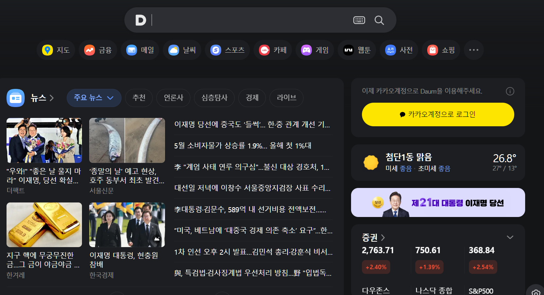Click the 미세 좋음 fine dust status
This screenshot has width=544, height=295.
[x=399, y=168]
